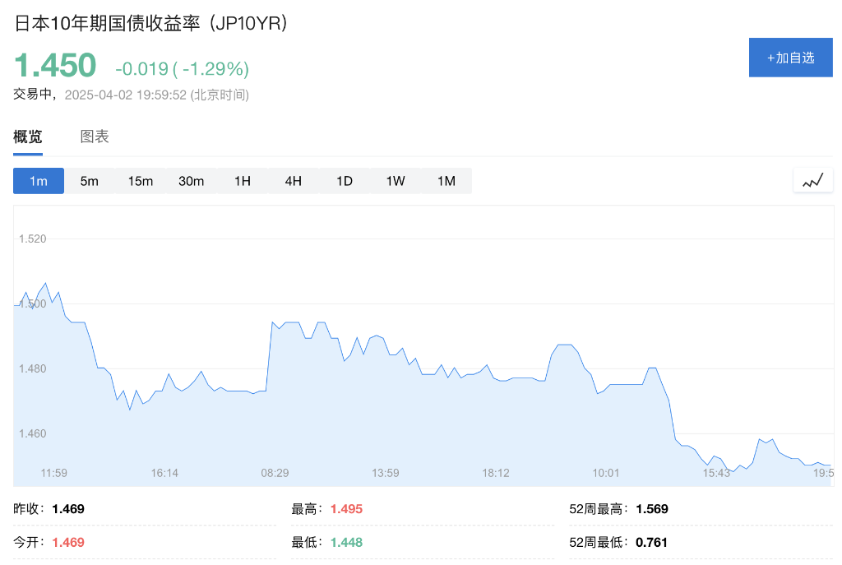This screenshot has height=565, width=842.
Task: Choose the 1M monthly interval
Action: point(446,181)
